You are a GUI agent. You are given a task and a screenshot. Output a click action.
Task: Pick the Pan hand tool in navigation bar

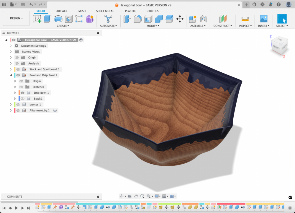(136, 196)
